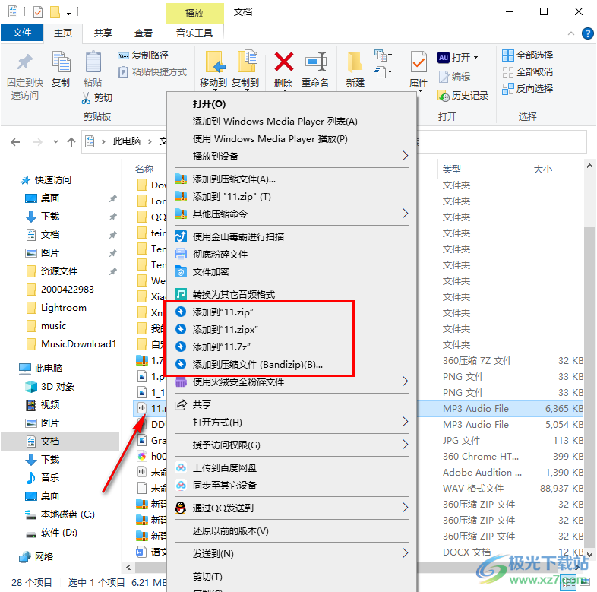Select 软件 (D:) drive
Screen dimensions: 597x592
[x=59, y=533]
